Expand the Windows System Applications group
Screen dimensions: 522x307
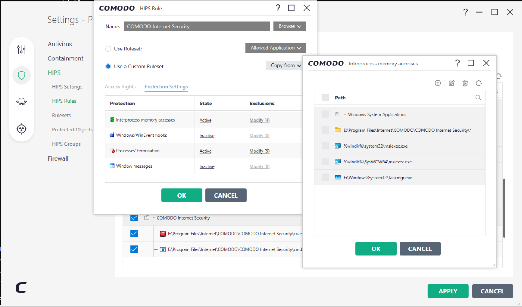tap(345, 114)
